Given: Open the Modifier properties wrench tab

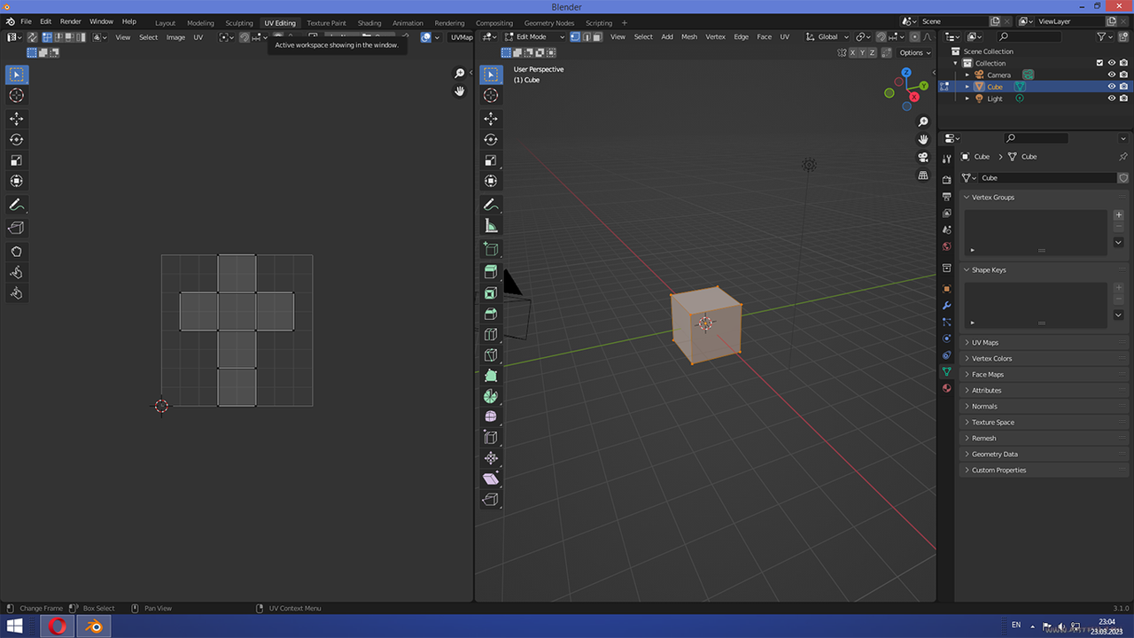Looking at the screenshot, I should (946, 306).
